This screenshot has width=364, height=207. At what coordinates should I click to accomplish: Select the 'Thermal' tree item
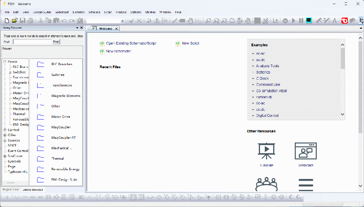pyautogui.click(x=19, y=114)
